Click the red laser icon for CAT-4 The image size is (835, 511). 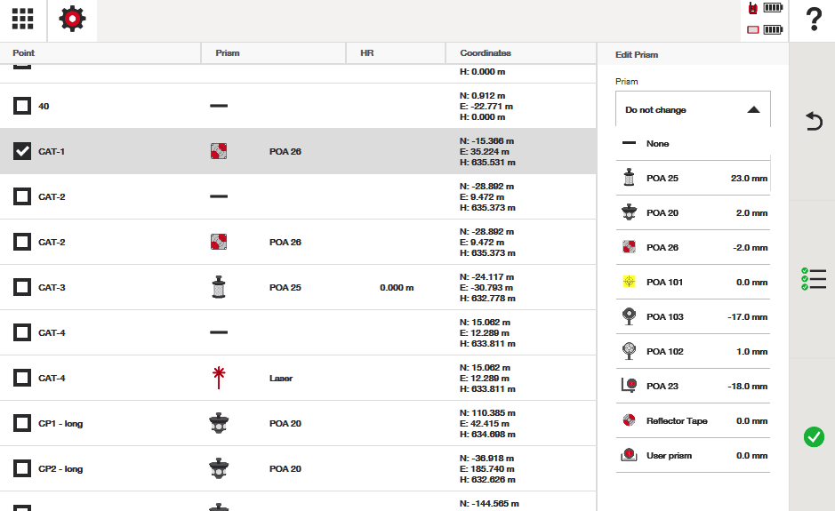coord(219,378)
